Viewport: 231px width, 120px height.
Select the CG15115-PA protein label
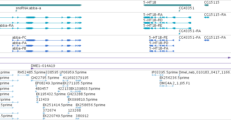(215, 38)
